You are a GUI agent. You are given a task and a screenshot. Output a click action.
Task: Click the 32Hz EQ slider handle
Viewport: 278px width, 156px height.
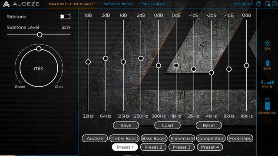(x=88, y=62)
